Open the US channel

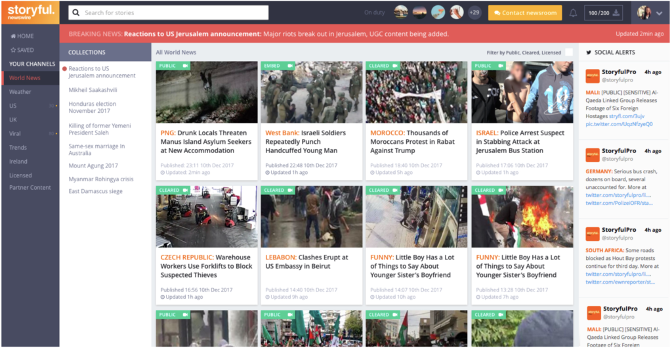click(x=13, y=106)
